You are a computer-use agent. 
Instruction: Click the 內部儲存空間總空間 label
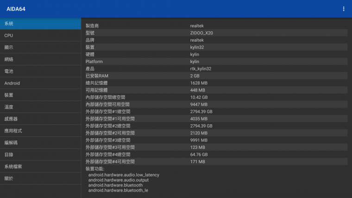coord(105,97)
